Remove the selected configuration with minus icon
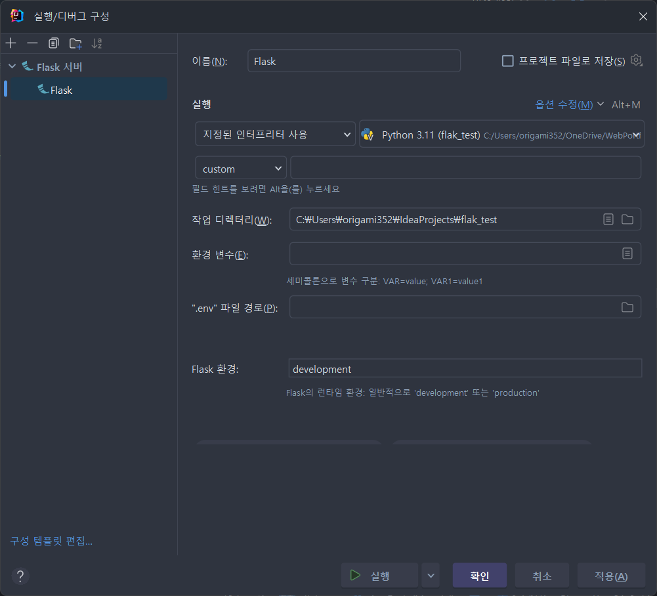This screenshot has height=596, width=657. click(x=32, y=43)
